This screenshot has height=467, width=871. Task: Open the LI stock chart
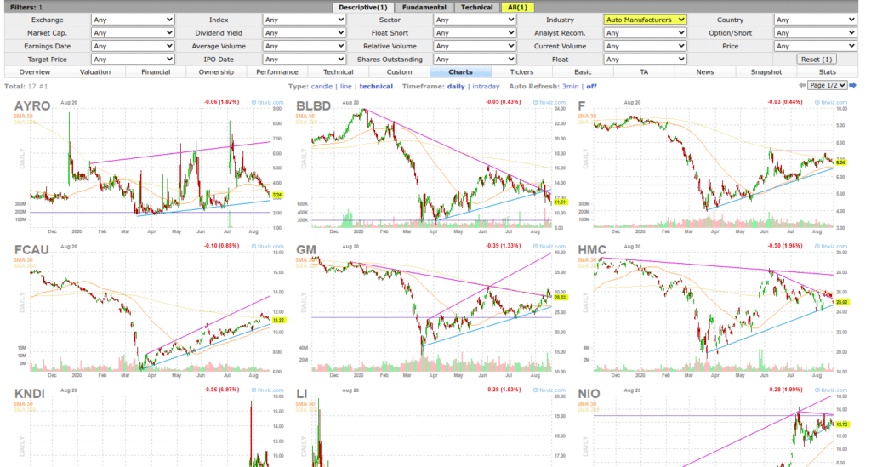431,427
